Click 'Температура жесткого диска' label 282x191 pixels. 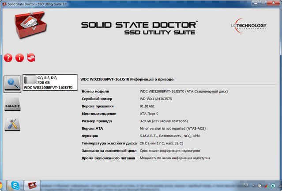[109, 143]
